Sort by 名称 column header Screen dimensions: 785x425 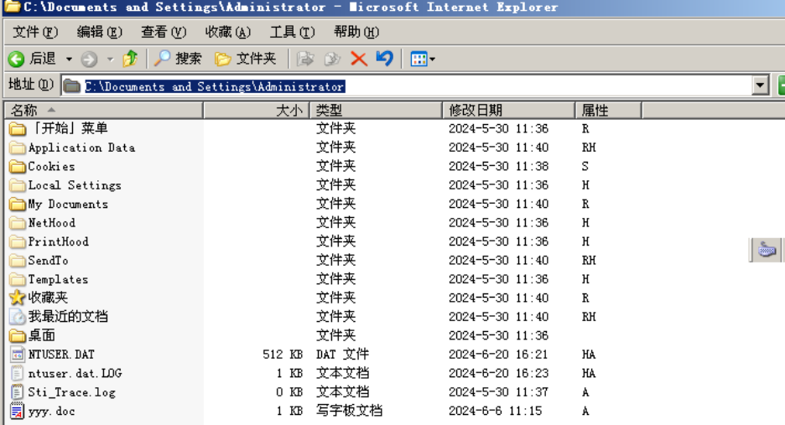coord(104,110)
